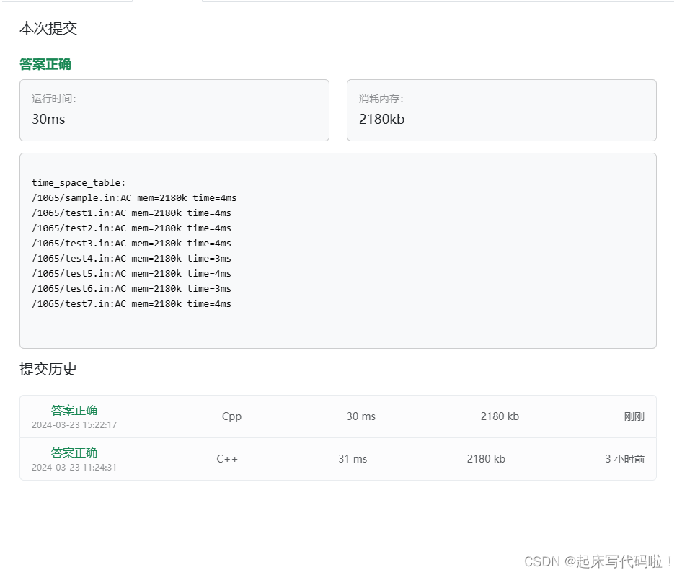The image size is (682, 575).
Task: Click the 3 小时前 time label
Action: tap(625, 460)
